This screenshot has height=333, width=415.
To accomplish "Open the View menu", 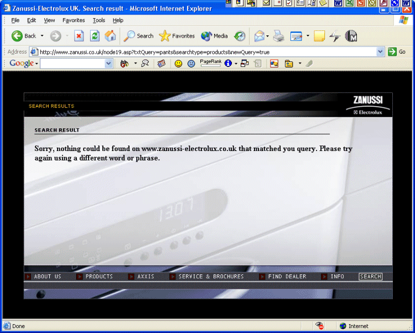I will tap(49, 20).
